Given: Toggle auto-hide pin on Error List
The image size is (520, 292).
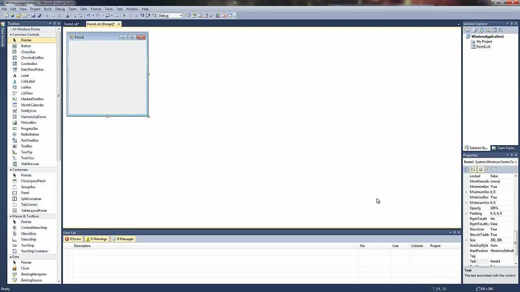Looking at the screenshot, I should (x=455, y=232).
